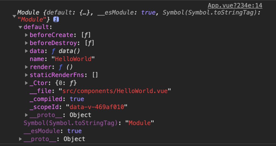Collapse the top-level Module object
The image size is (276, 146).
pos(14,16)
